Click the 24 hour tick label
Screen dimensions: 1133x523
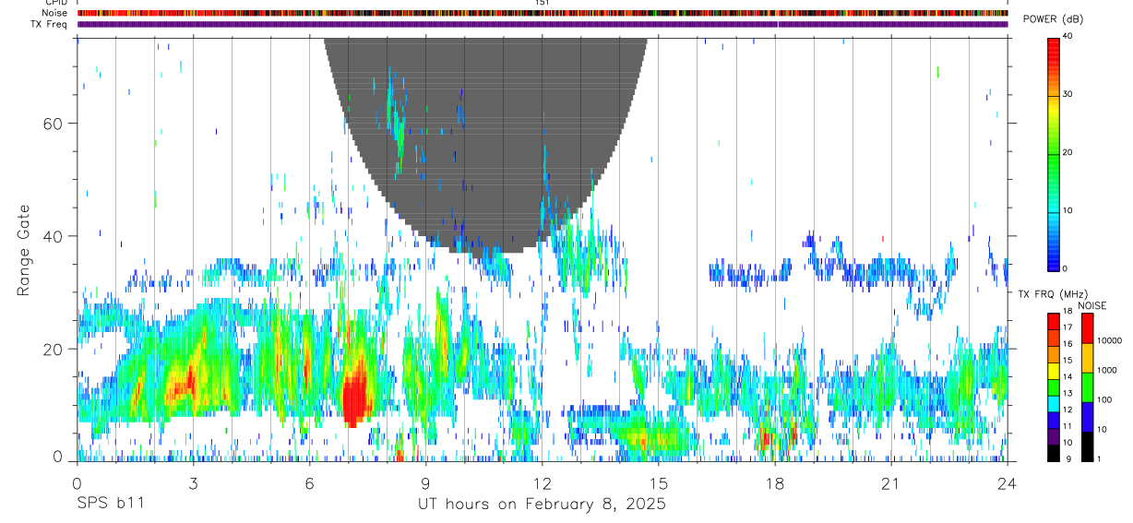[x=1007, y=483]
